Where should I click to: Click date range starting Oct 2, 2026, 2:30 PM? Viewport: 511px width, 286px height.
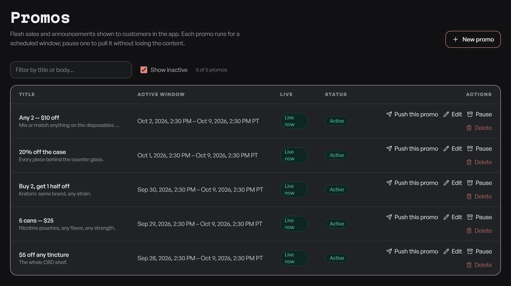[x=198, y=121]
